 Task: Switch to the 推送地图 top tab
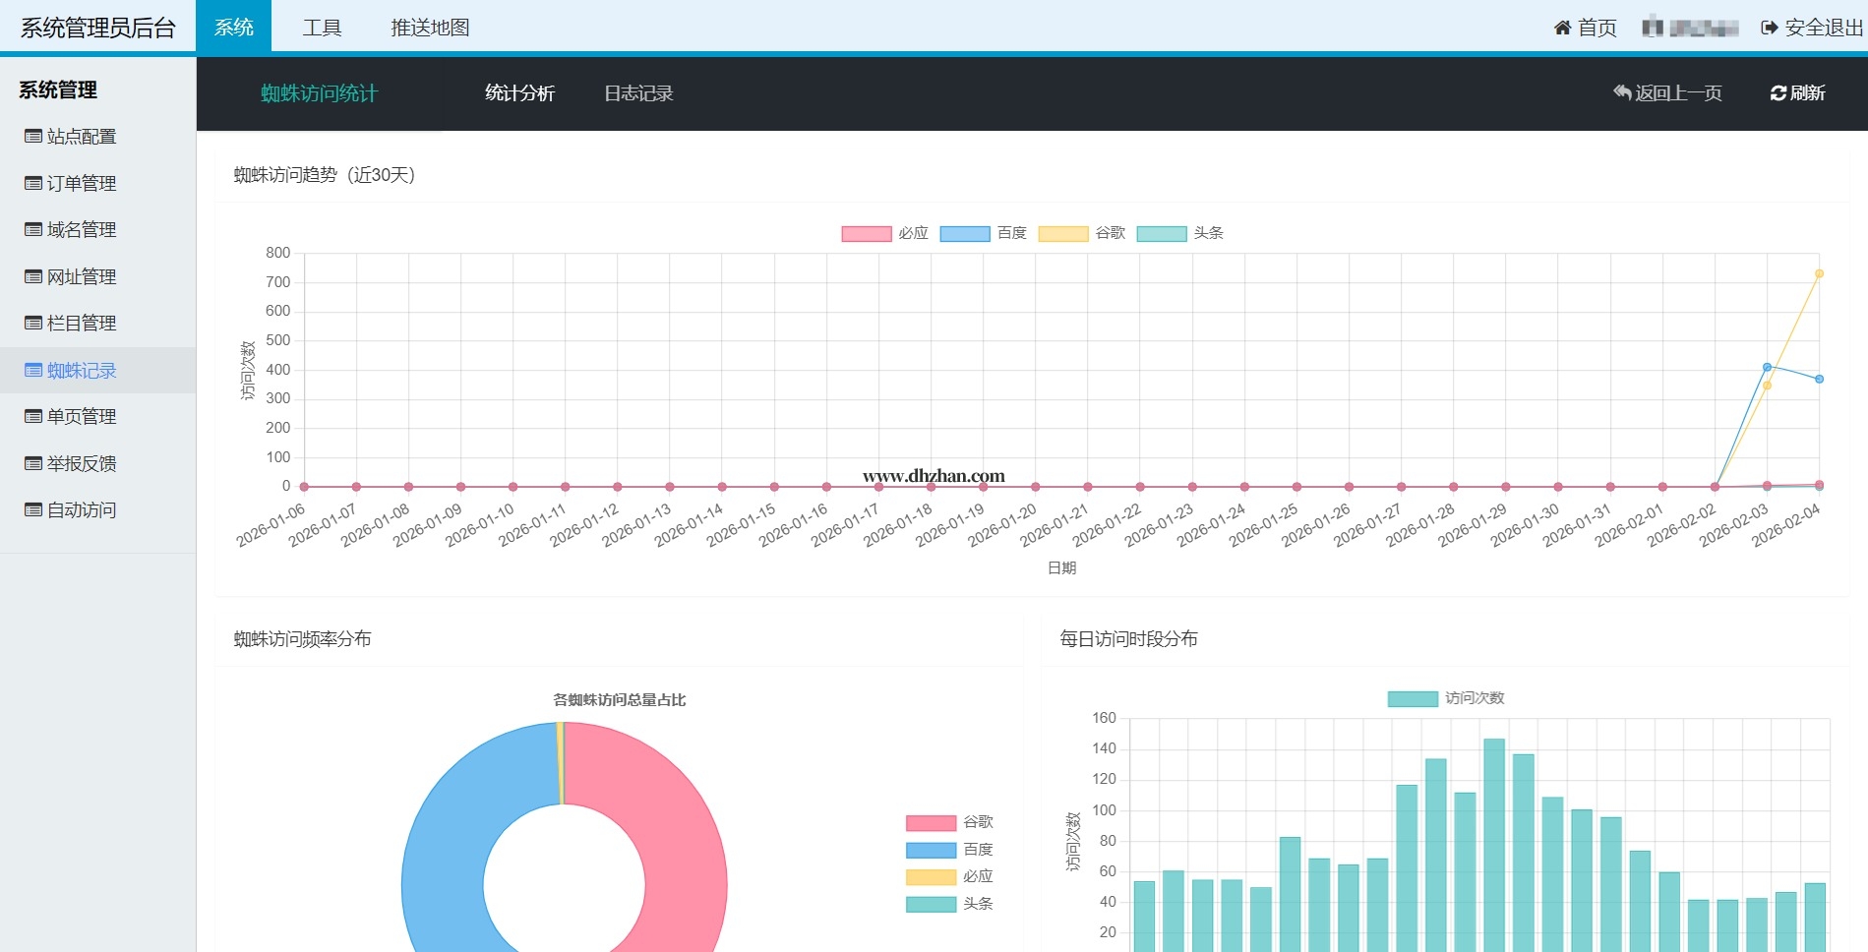[430, 28]
